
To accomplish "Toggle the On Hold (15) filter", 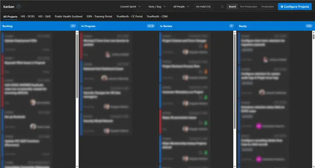I will click(203, 7).
